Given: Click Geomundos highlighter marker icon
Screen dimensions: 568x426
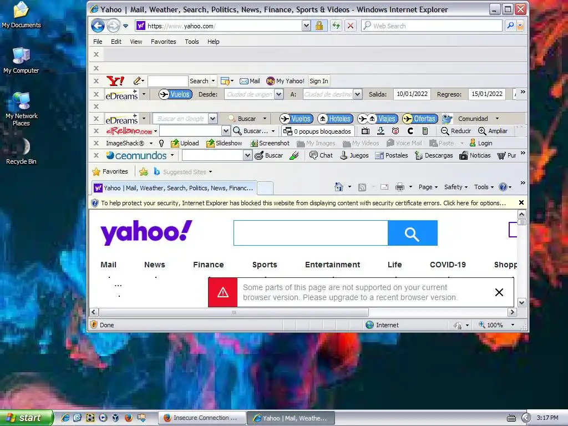Looking at the screenshot, I should coord(295,155).
